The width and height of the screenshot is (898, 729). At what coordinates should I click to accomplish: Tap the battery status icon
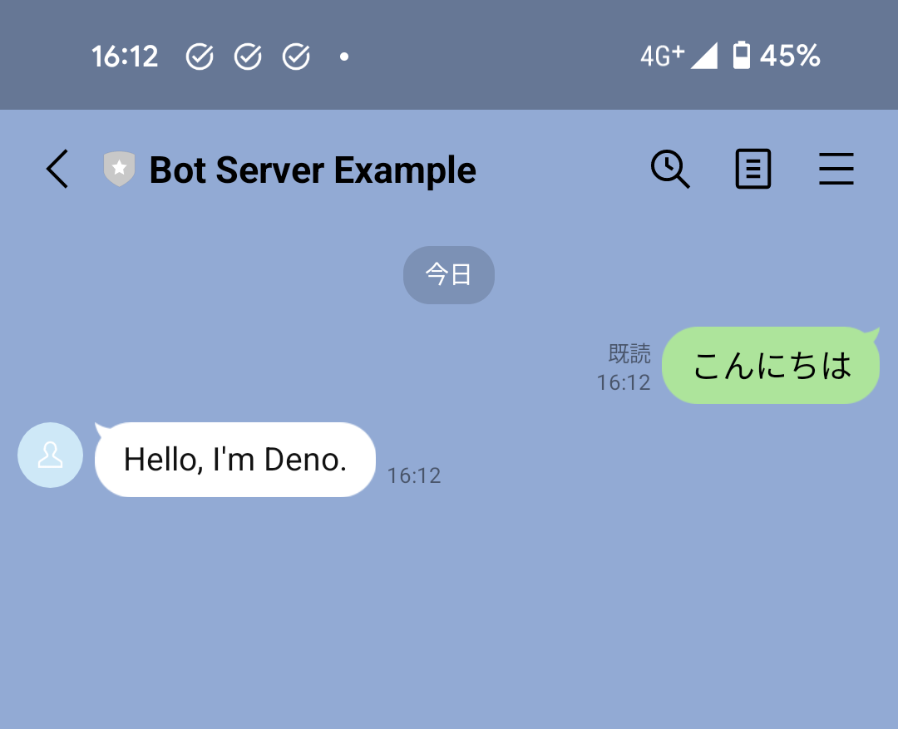(x=743, y=56)
